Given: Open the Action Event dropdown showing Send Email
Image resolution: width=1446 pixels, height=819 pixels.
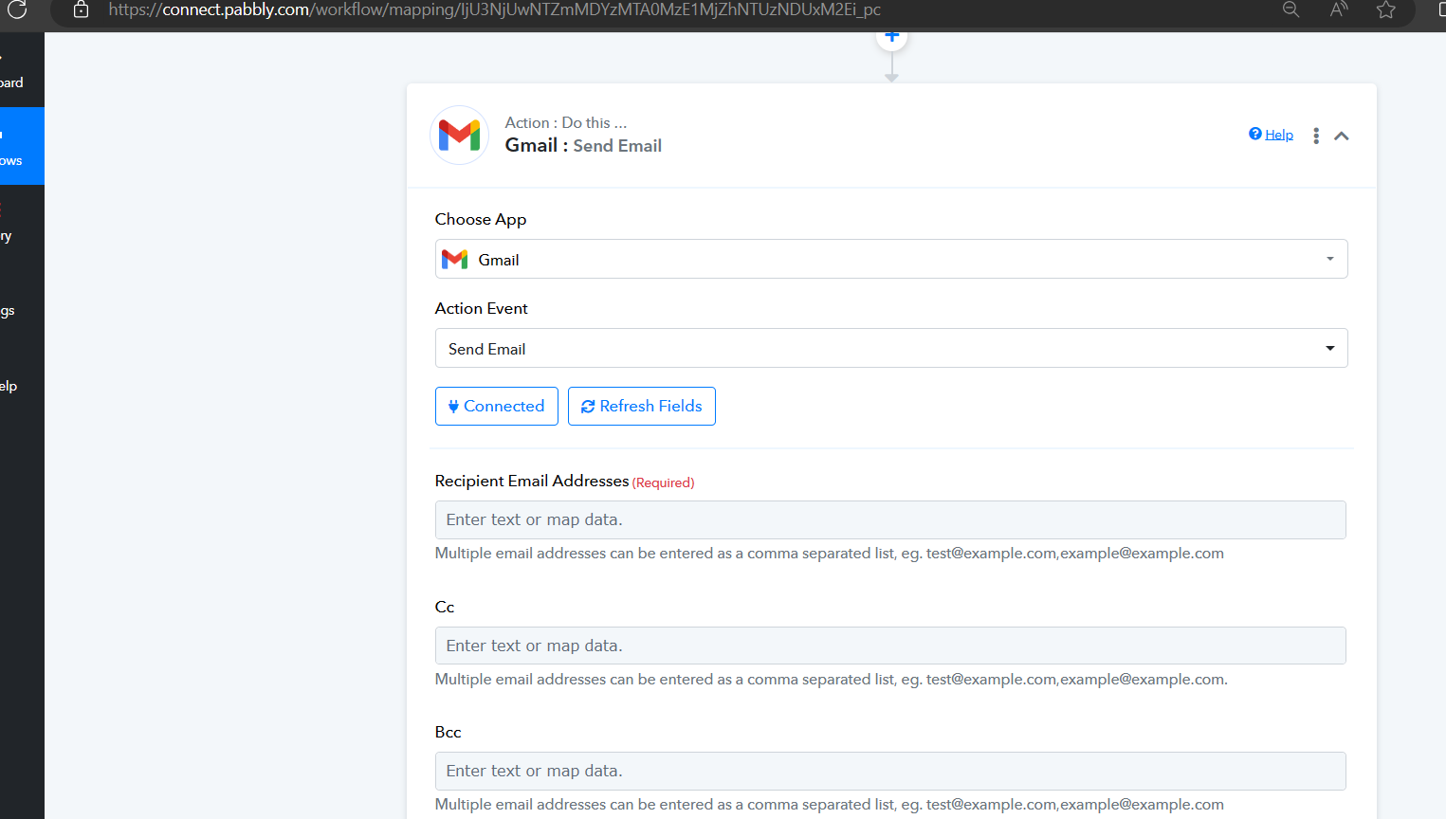Looking at the screenshot, I should (x=891, y=348).
